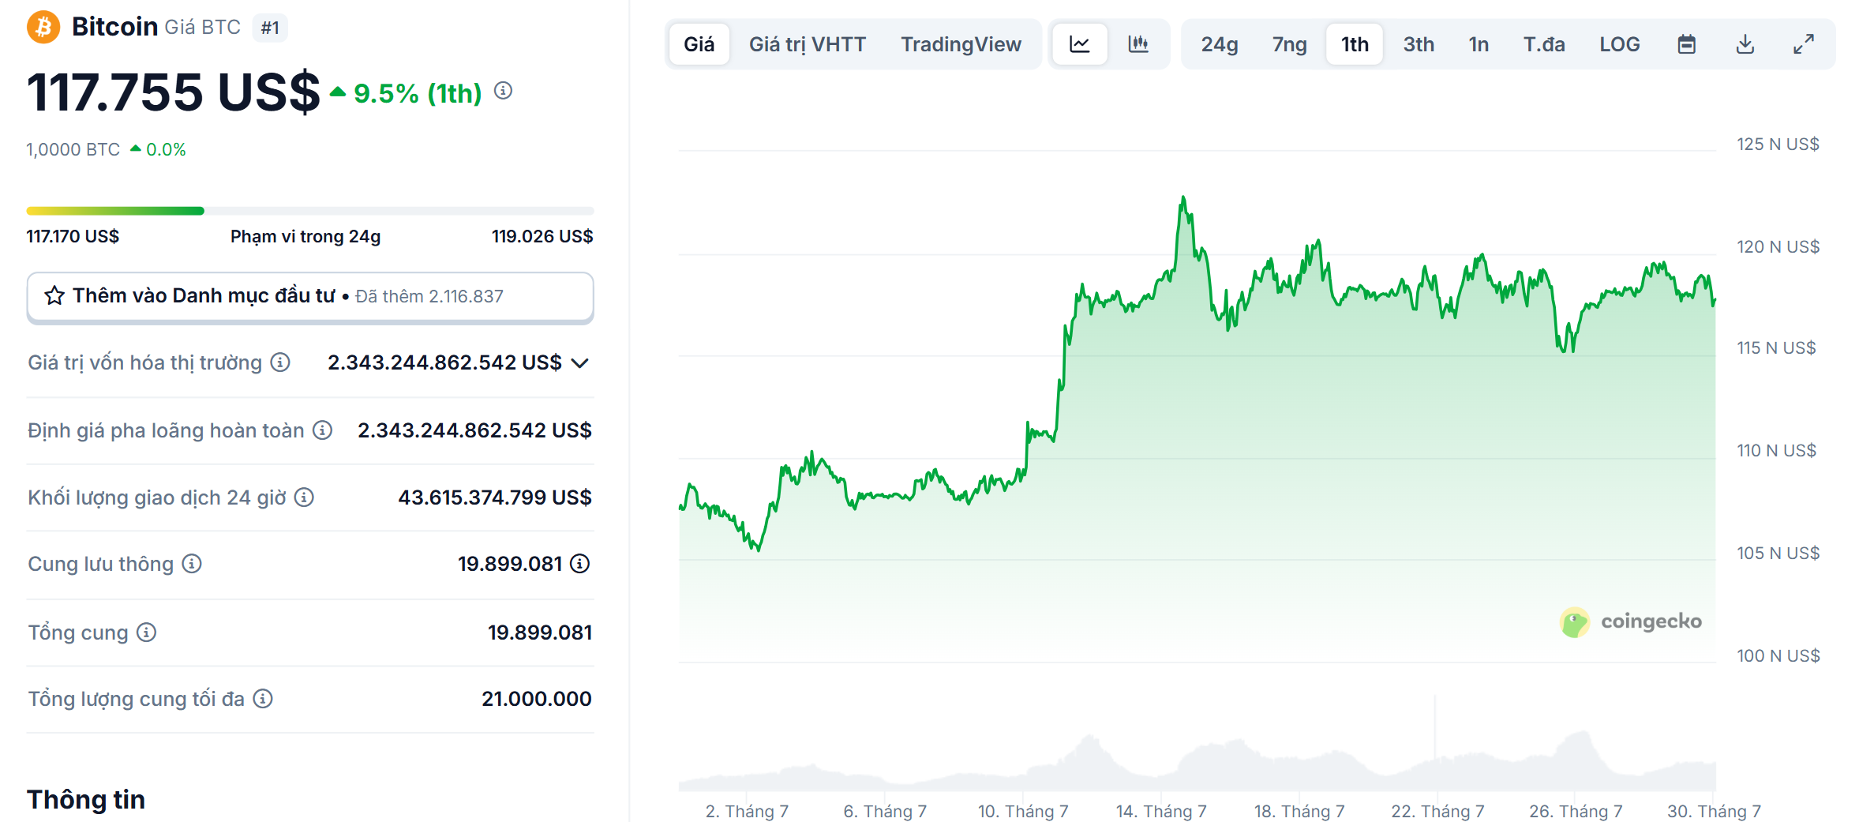Image resolution: width=1859 pixels, height=822 pixels.
Task: Choose the 7ng time range
Action: click(1290, 44)
